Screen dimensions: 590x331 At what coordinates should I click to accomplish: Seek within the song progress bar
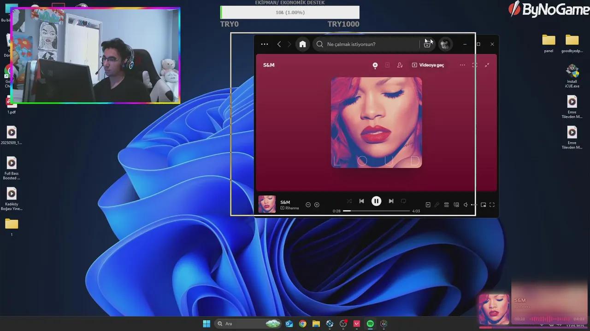pyautogui.click(x=376, y=211)
